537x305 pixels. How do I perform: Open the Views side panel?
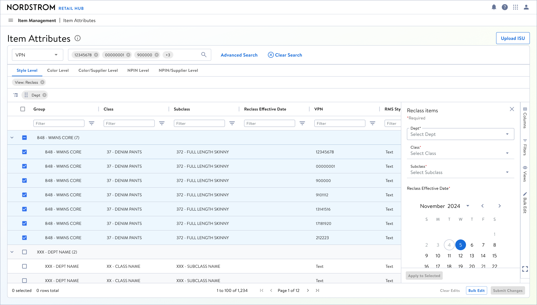click(x=525, y=174)
